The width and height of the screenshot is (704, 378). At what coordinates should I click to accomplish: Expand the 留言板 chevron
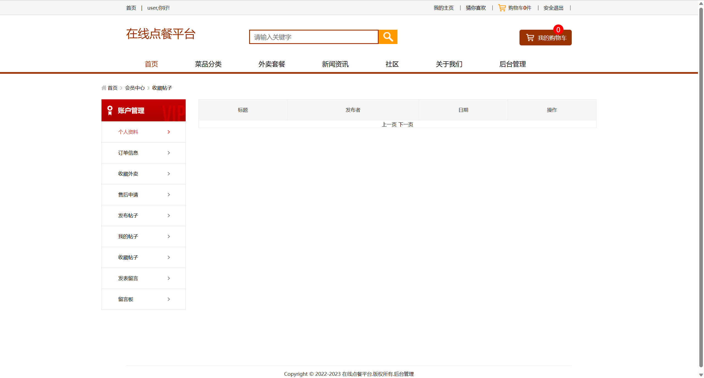point(169,299)
